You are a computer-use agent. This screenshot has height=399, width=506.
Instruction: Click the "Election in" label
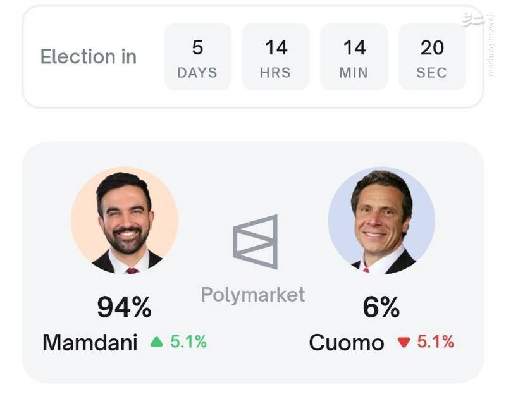click(x=89, y=57)
